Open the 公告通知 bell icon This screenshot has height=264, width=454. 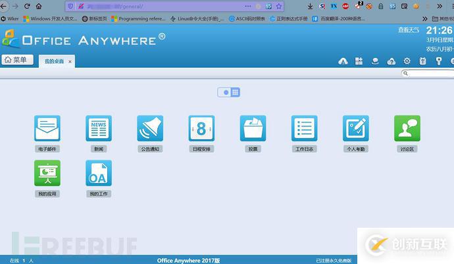pyautogui.click(x=150, y=128)
